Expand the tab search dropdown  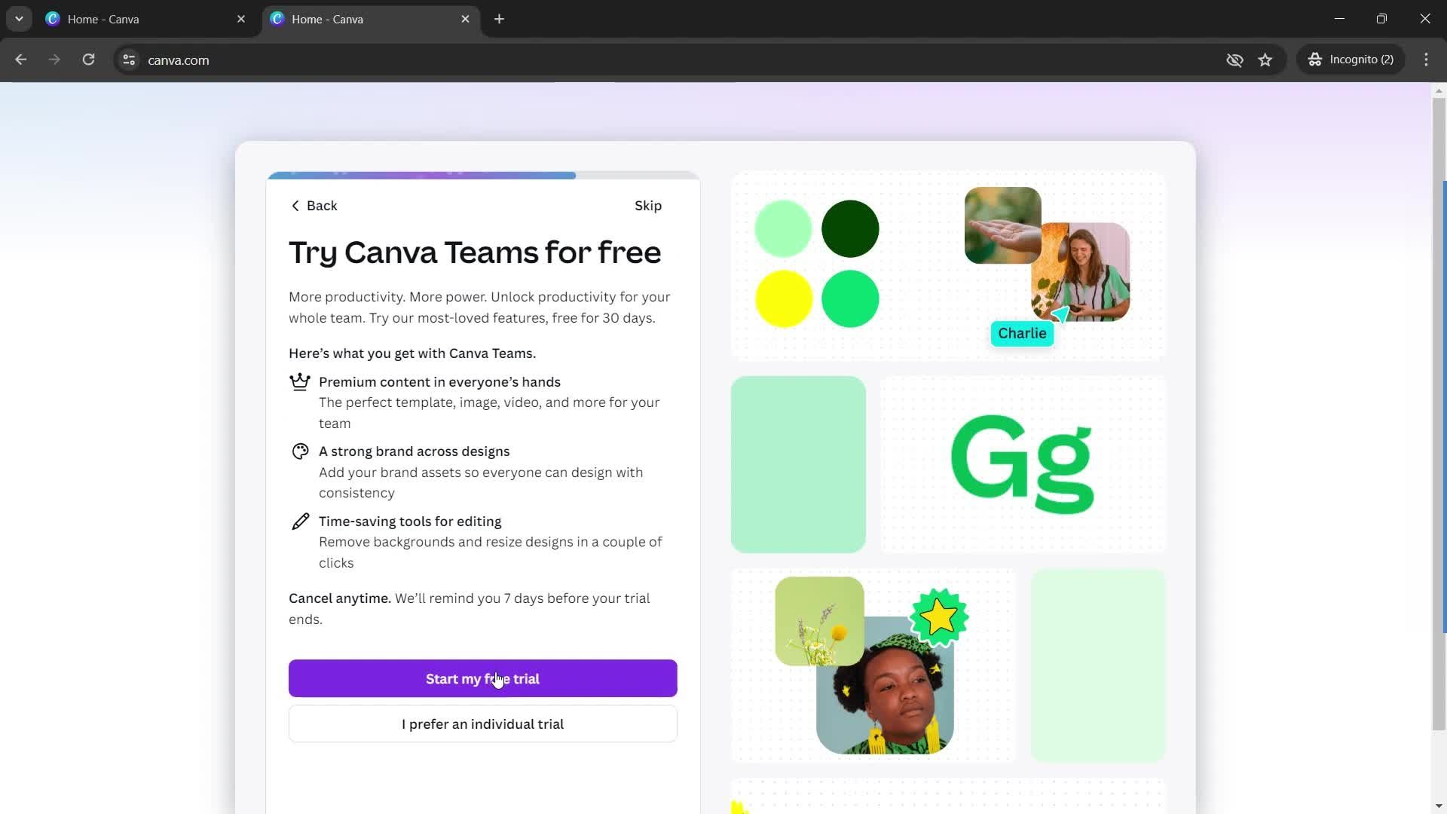tap(19, 19)
